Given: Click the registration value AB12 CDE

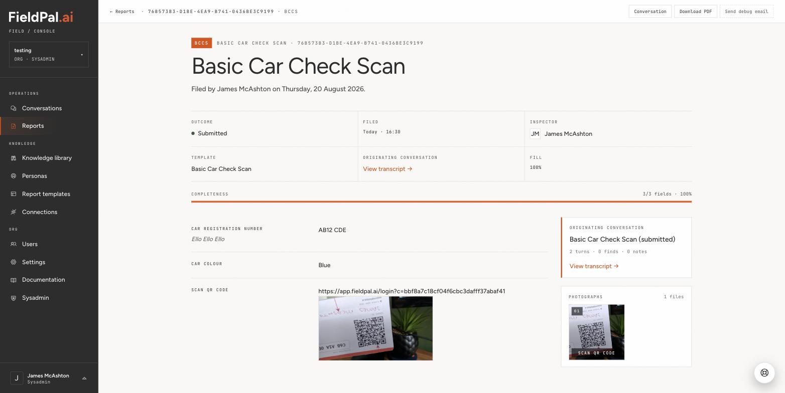Looking at the screenshot, I should point(332,230).
